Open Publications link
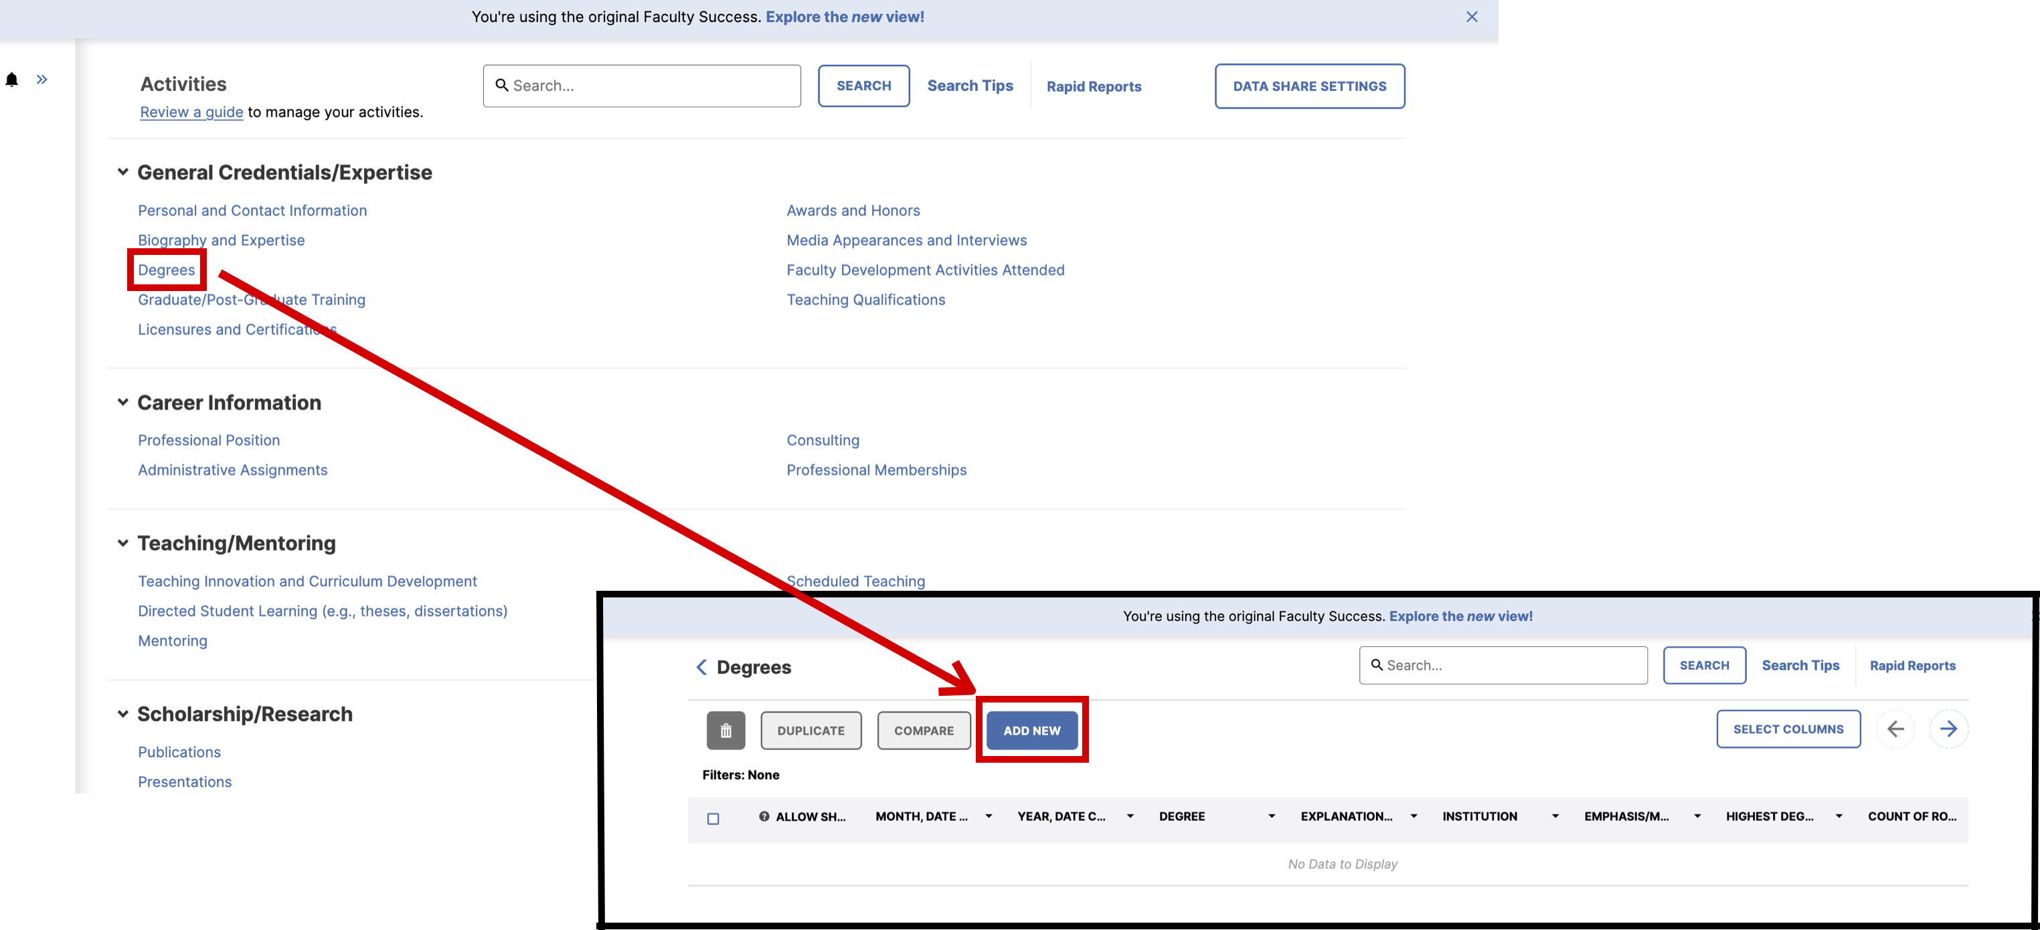The height and width of the screenshot is (930, 2040). click(179, 752)
